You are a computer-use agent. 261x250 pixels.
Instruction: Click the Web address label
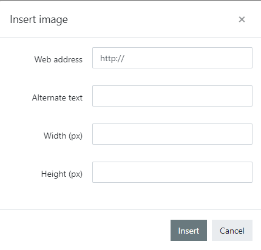pos(58,59)
